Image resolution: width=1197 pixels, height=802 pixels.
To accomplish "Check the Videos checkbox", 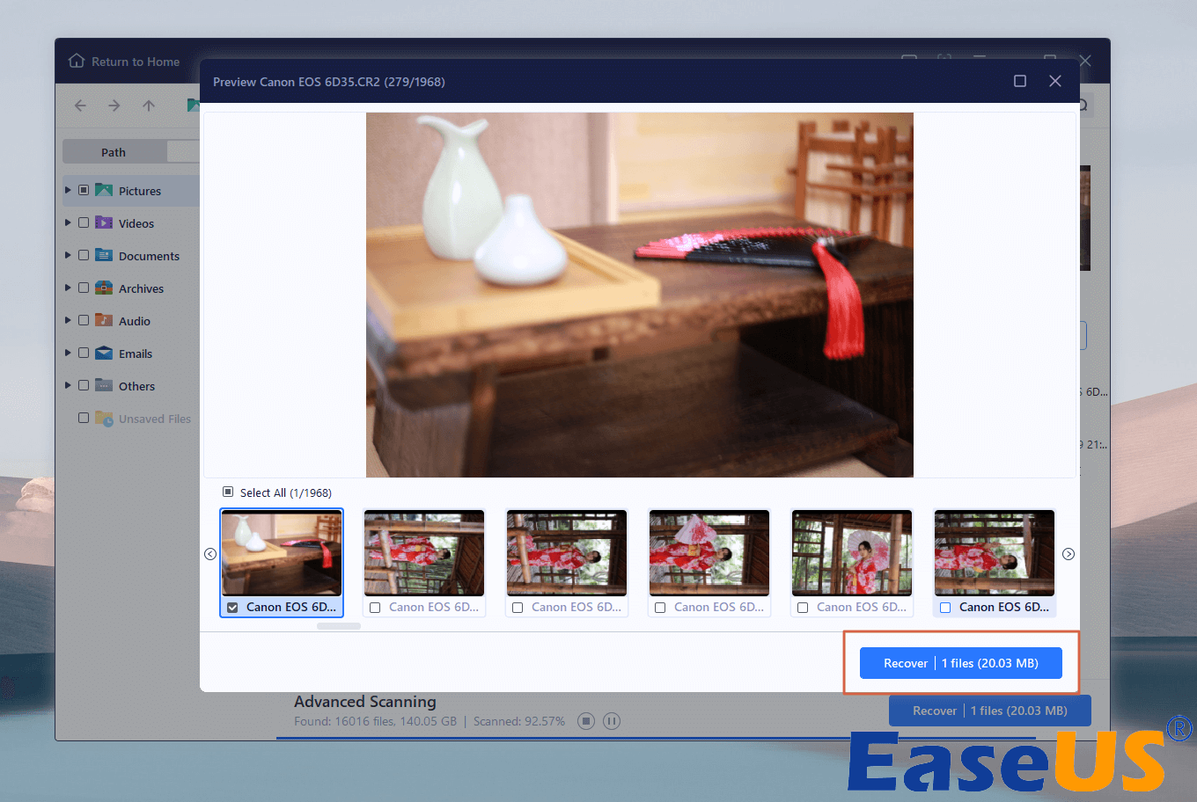I will tap(84, 222).
